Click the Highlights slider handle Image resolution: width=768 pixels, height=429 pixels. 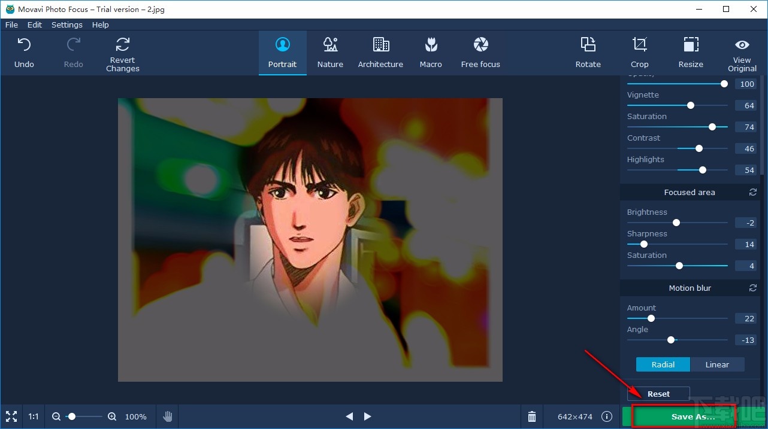coord(703,170)
